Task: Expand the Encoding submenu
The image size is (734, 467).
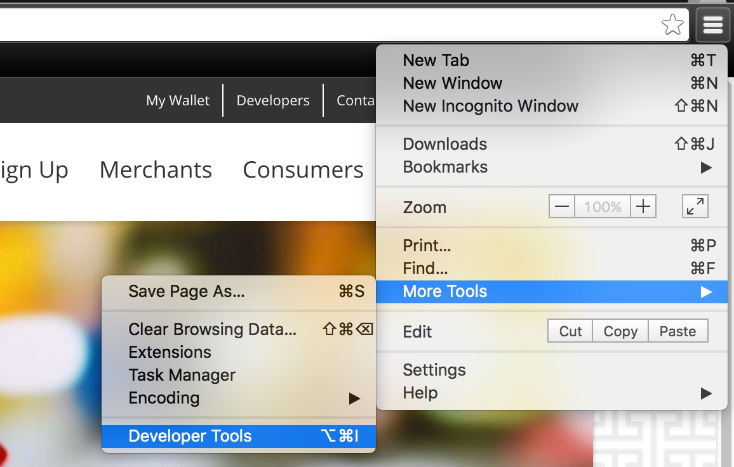Action: coord(239,398)
